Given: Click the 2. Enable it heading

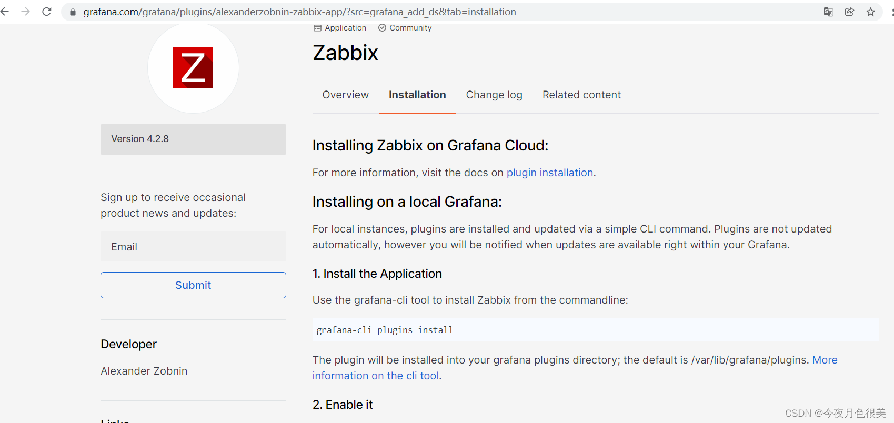Looking at the screenshot, I should pyautogui.click(x=343, y=405).
